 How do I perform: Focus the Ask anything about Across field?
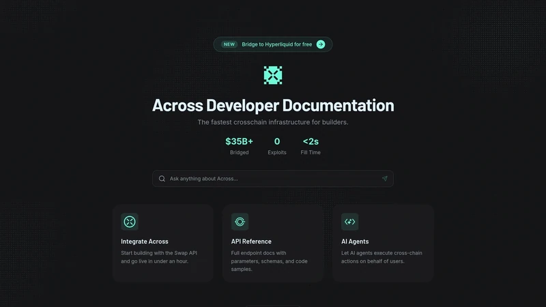coord(273,179)
